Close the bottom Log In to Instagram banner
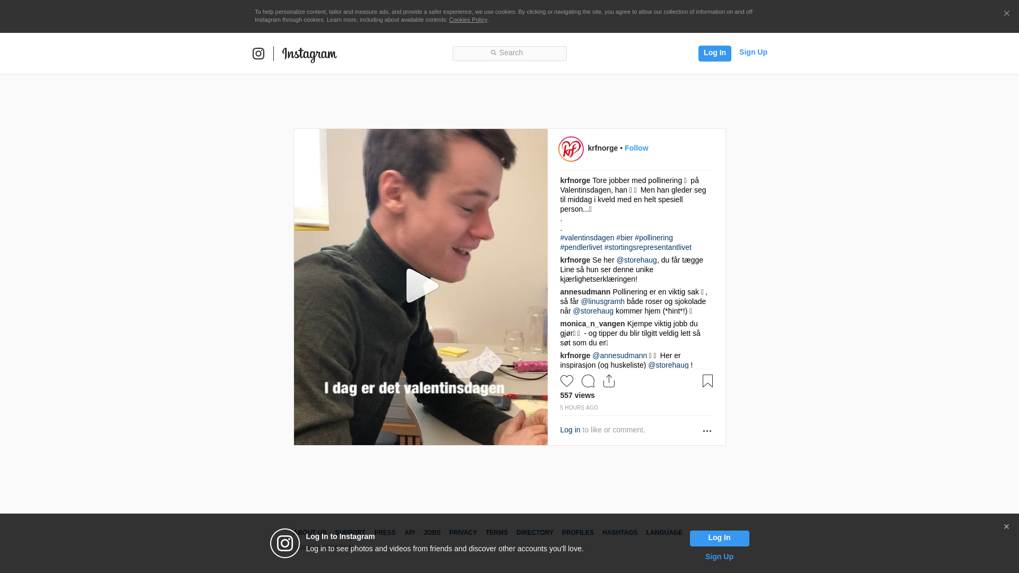1019x573 pixels. [x=1006, y=527]
